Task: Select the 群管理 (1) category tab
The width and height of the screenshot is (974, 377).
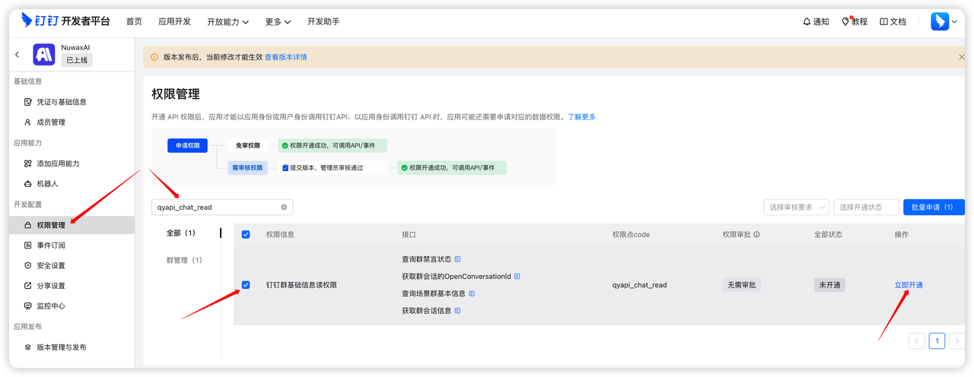Action: [184, 260]
